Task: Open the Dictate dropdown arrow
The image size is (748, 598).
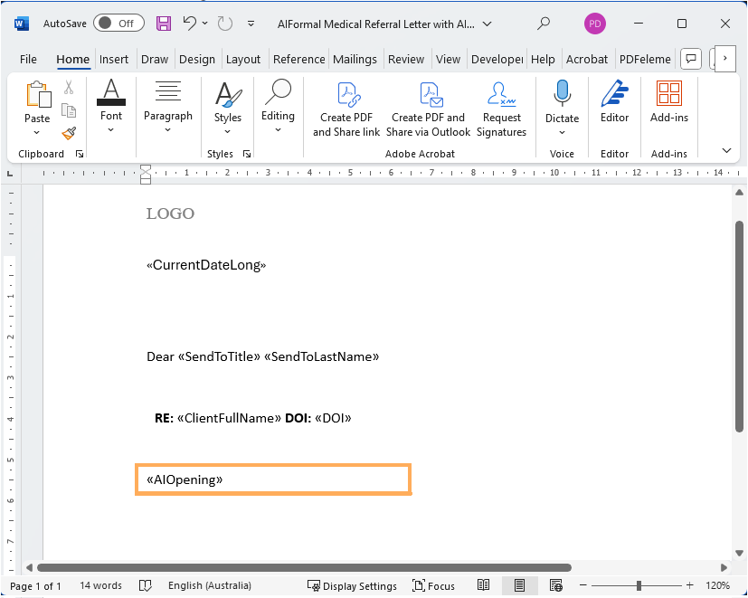Action: (562, 132)
